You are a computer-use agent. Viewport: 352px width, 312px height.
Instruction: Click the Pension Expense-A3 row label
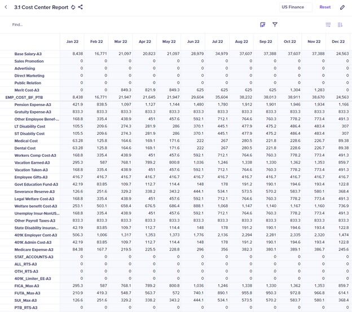pyautogui.click(x=33, y=104)
